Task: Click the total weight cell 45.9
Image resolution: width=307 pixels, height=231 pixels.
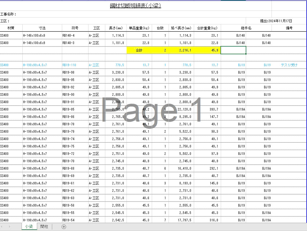Action: (207, 50)
